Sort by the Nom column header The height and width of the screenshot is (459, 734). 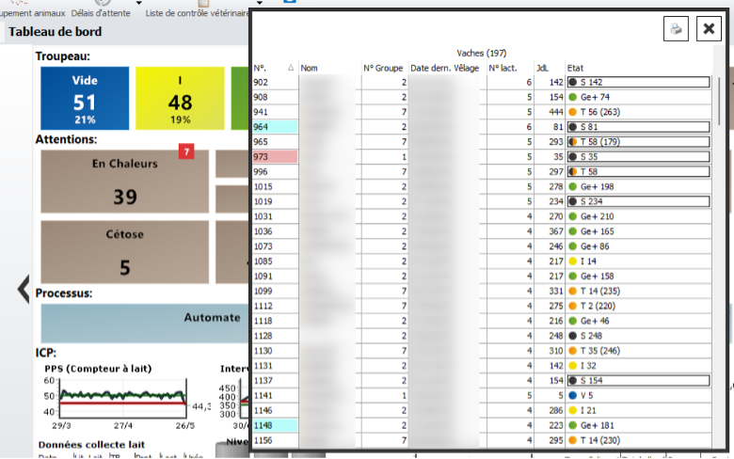[x=329, y=68]
